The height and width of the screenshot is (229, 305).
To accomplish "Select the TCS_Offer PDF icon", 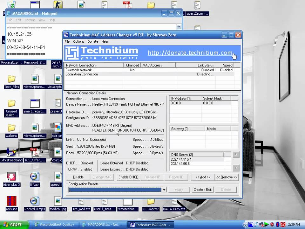I will (35, 155).
